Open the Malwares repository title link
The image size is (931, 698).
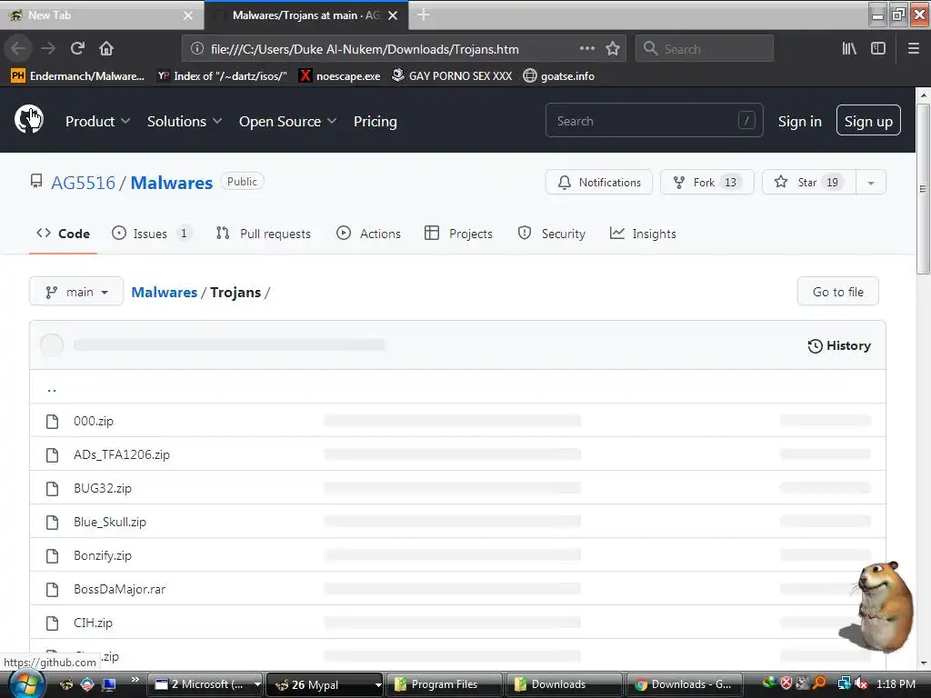click(x=172, y=182)
